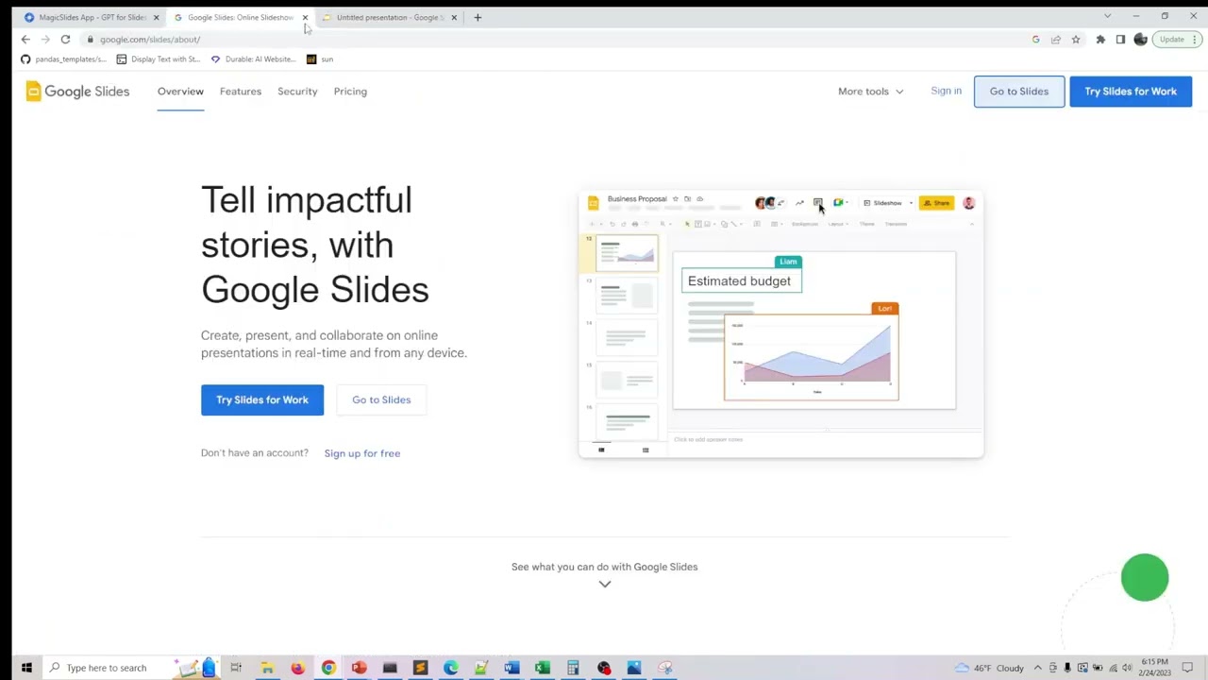Click Go to Slides in the header
Image resolution: width=1208 pixels, height=680 pixels.
tap(1019, 92)
